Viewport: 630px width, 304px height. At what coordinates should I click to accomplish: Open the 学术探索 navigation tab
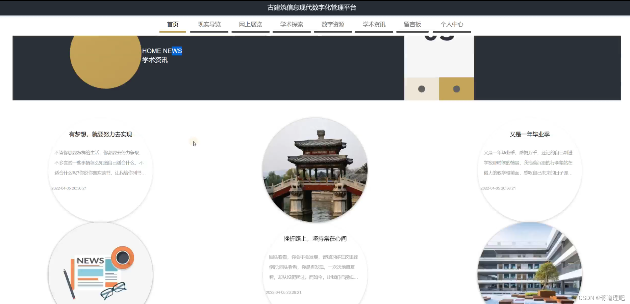(x=292, y=24)
